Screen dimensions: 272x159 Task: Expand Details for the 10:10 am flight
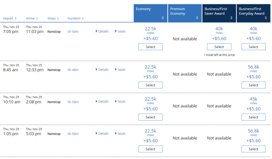click(102, 102)
